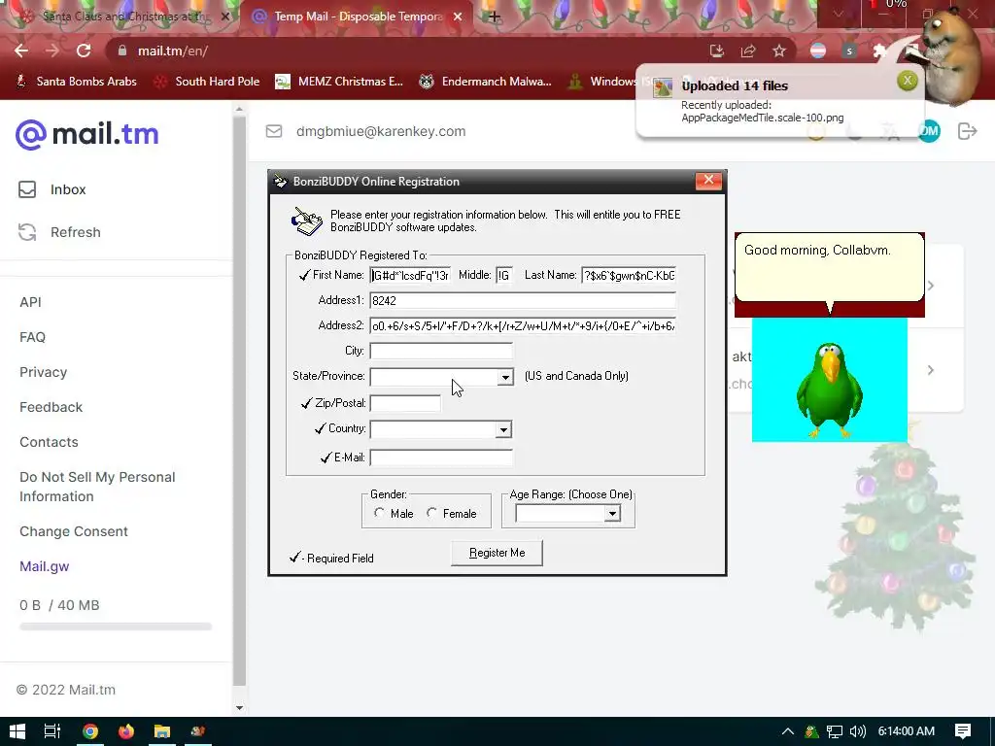Open a new browser tab

point(495,17)
